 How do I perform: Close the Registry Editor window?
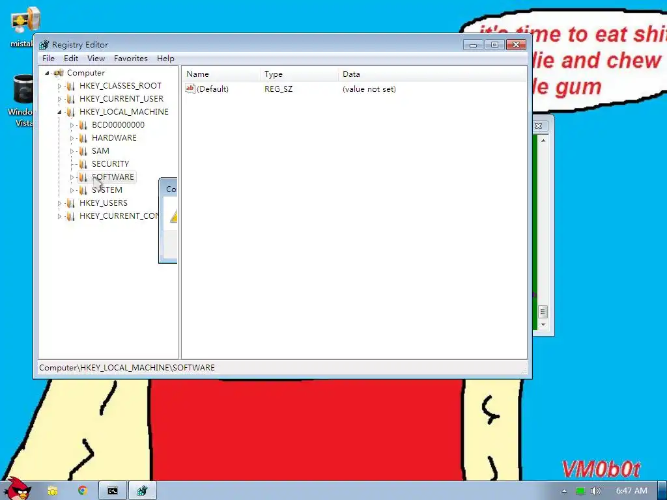coord(517,45)
